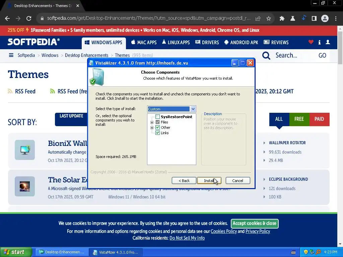Expand the Files tree node
Screen dimensions: 343x257
(152, 122)
